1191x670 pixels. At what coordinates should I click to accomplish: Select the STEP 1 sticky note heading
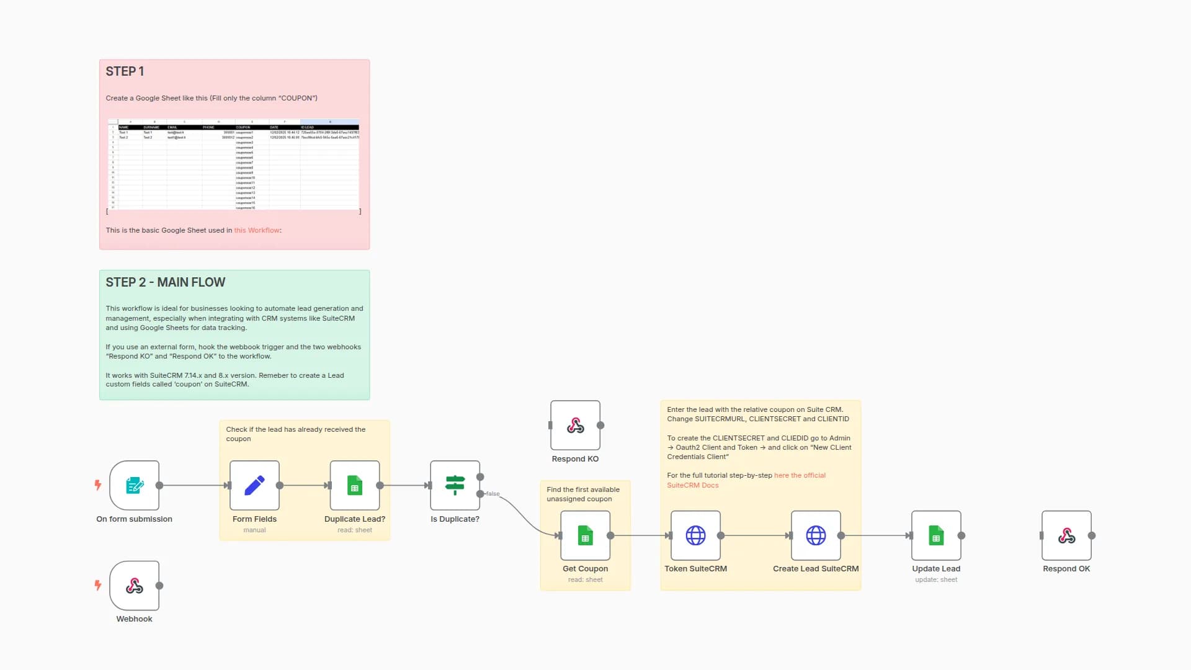pyautogui.click(x=125, y=71)
